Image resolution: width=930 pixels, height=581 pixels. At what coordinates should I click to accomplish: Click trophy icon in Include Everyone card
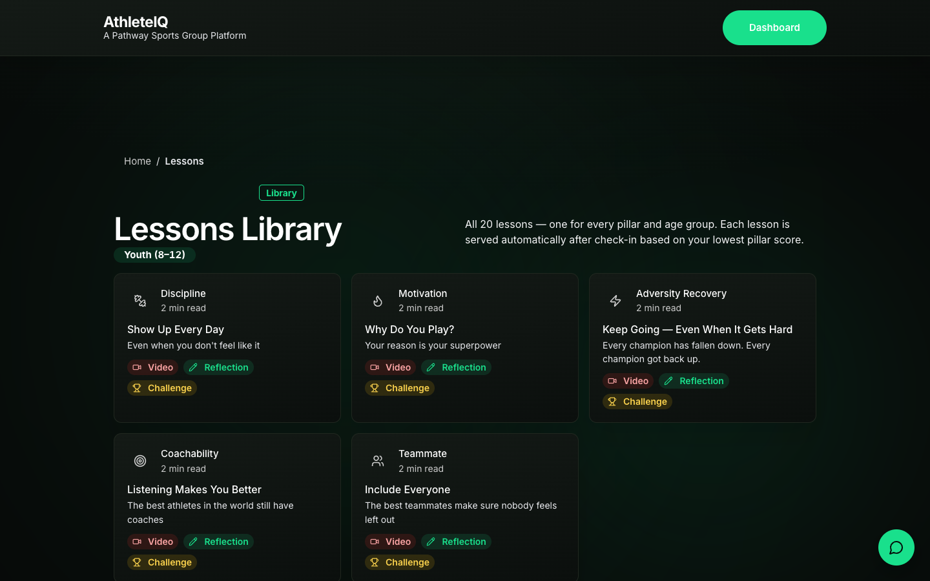pos(375,562)
